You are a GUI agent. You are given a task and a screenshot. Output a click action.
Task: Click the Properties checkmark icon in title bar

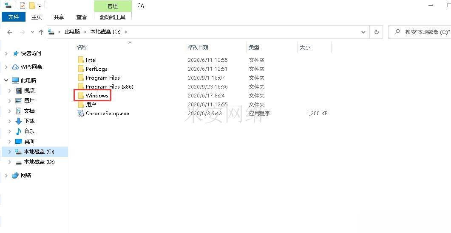pyautogui.click(x=23, y=6)
